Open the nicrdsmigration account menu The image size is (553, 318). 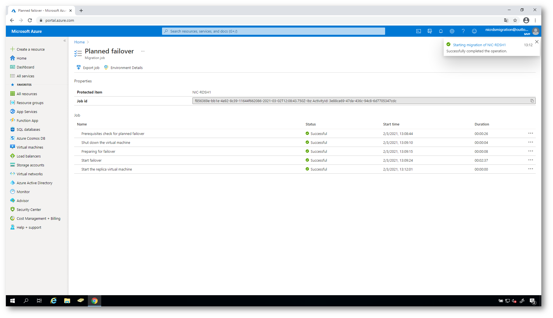click(512, 31)
